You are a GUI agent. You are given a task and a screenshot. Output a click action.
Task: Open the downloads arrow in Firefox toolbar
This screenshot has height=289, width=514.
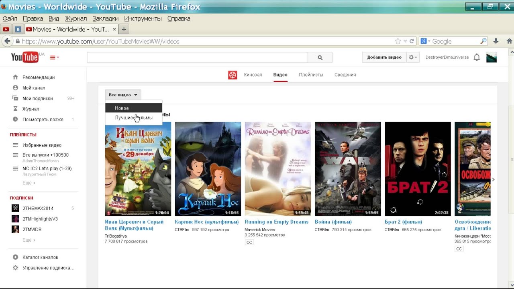[x=496, y=41]
